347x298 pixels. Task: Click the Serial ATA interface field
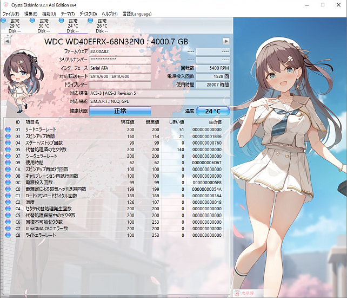pyautogui.click(x=120, y=68)
